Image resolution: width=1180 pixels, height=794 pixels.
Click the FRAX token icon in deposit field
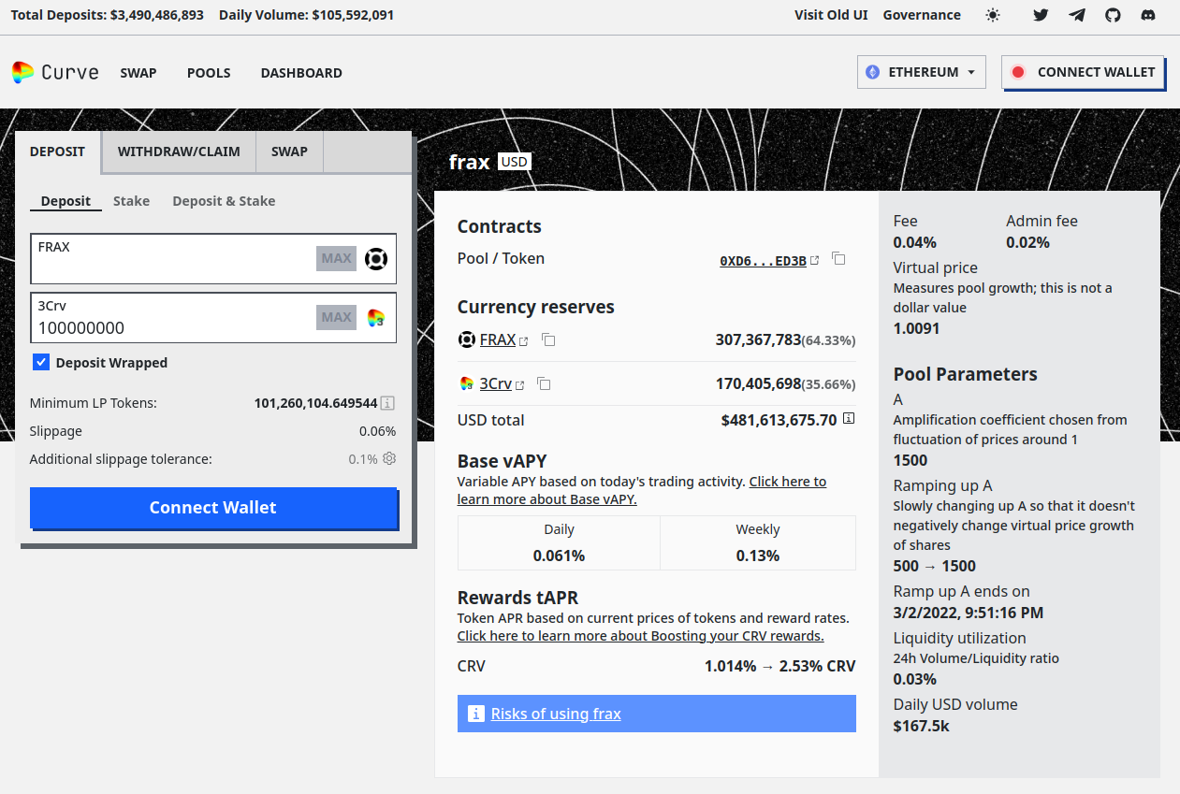coord(375,259)
